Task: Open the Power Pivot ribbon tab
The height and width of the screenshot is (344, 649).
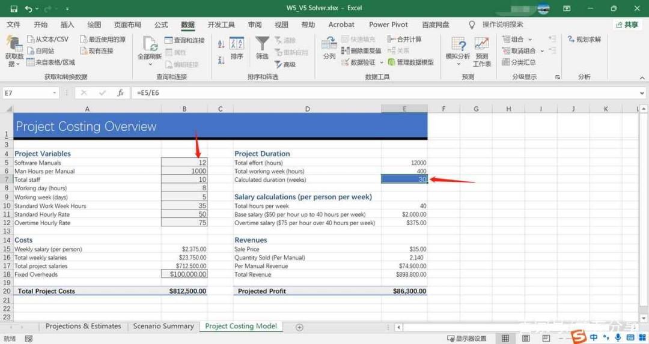Action: pyautogui.click(x=388, y=25)
